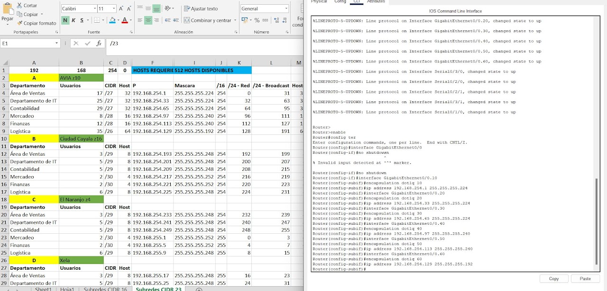The width and height of the screenshot is (607, 291).
Task: Toggle italic K formatting
Action: (x=74, y=20)
